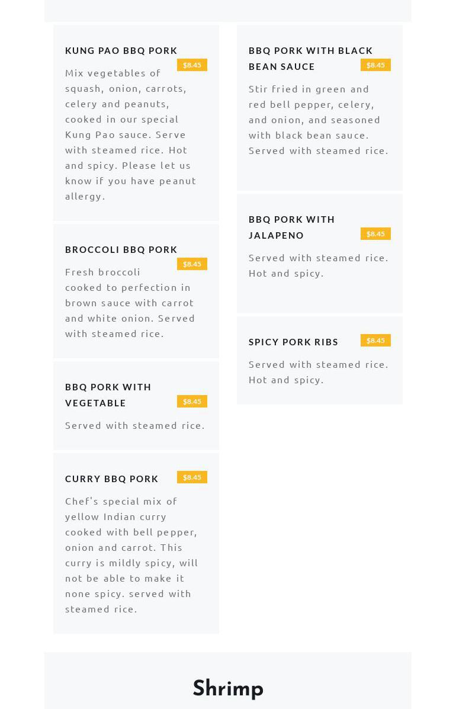This screenshot has width=456, height=709.
Task: Click the Curry BBQ Pork description text
Action: point(130,555)
